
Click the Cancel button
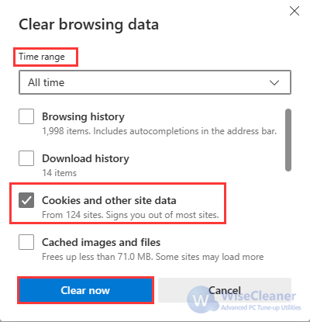coord(225,290)
